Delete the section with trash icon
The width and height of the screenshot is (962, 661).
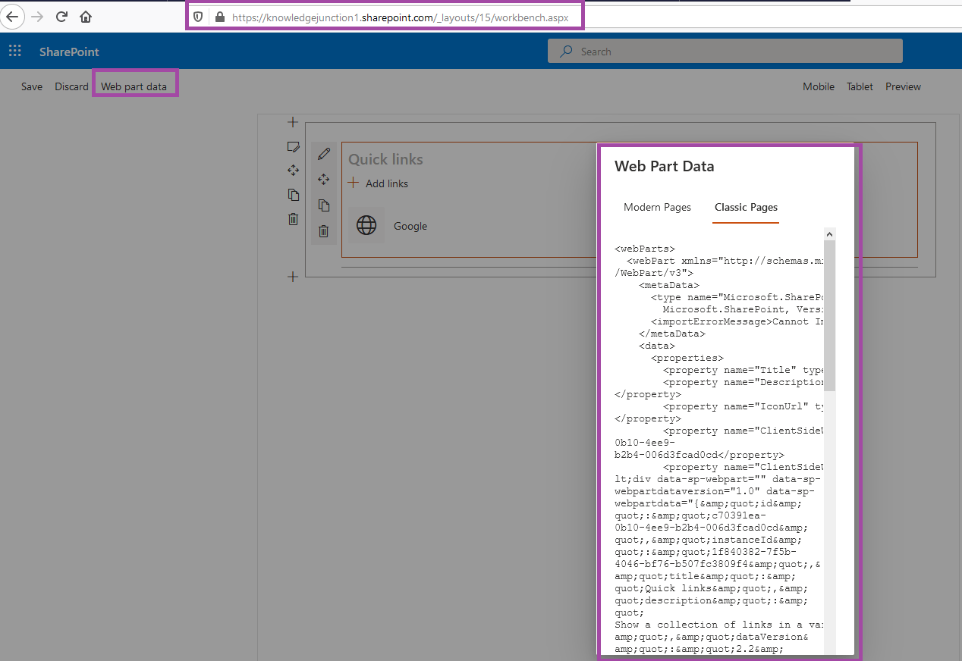[x=293, y=219]
